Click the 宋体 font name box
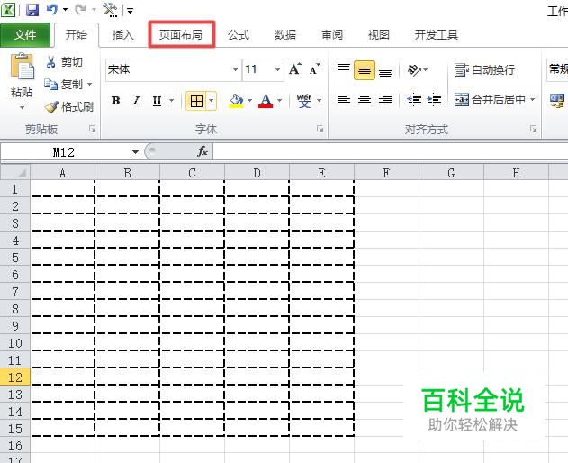 pos(168,68)
